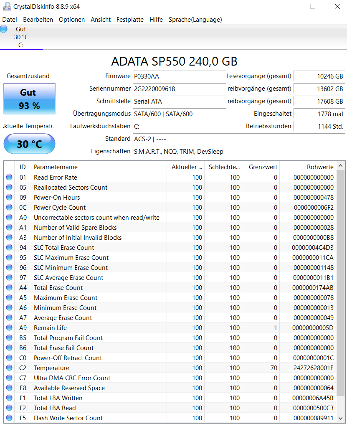Click raw value 00000000005D of Remain Life

pos(313,328)
